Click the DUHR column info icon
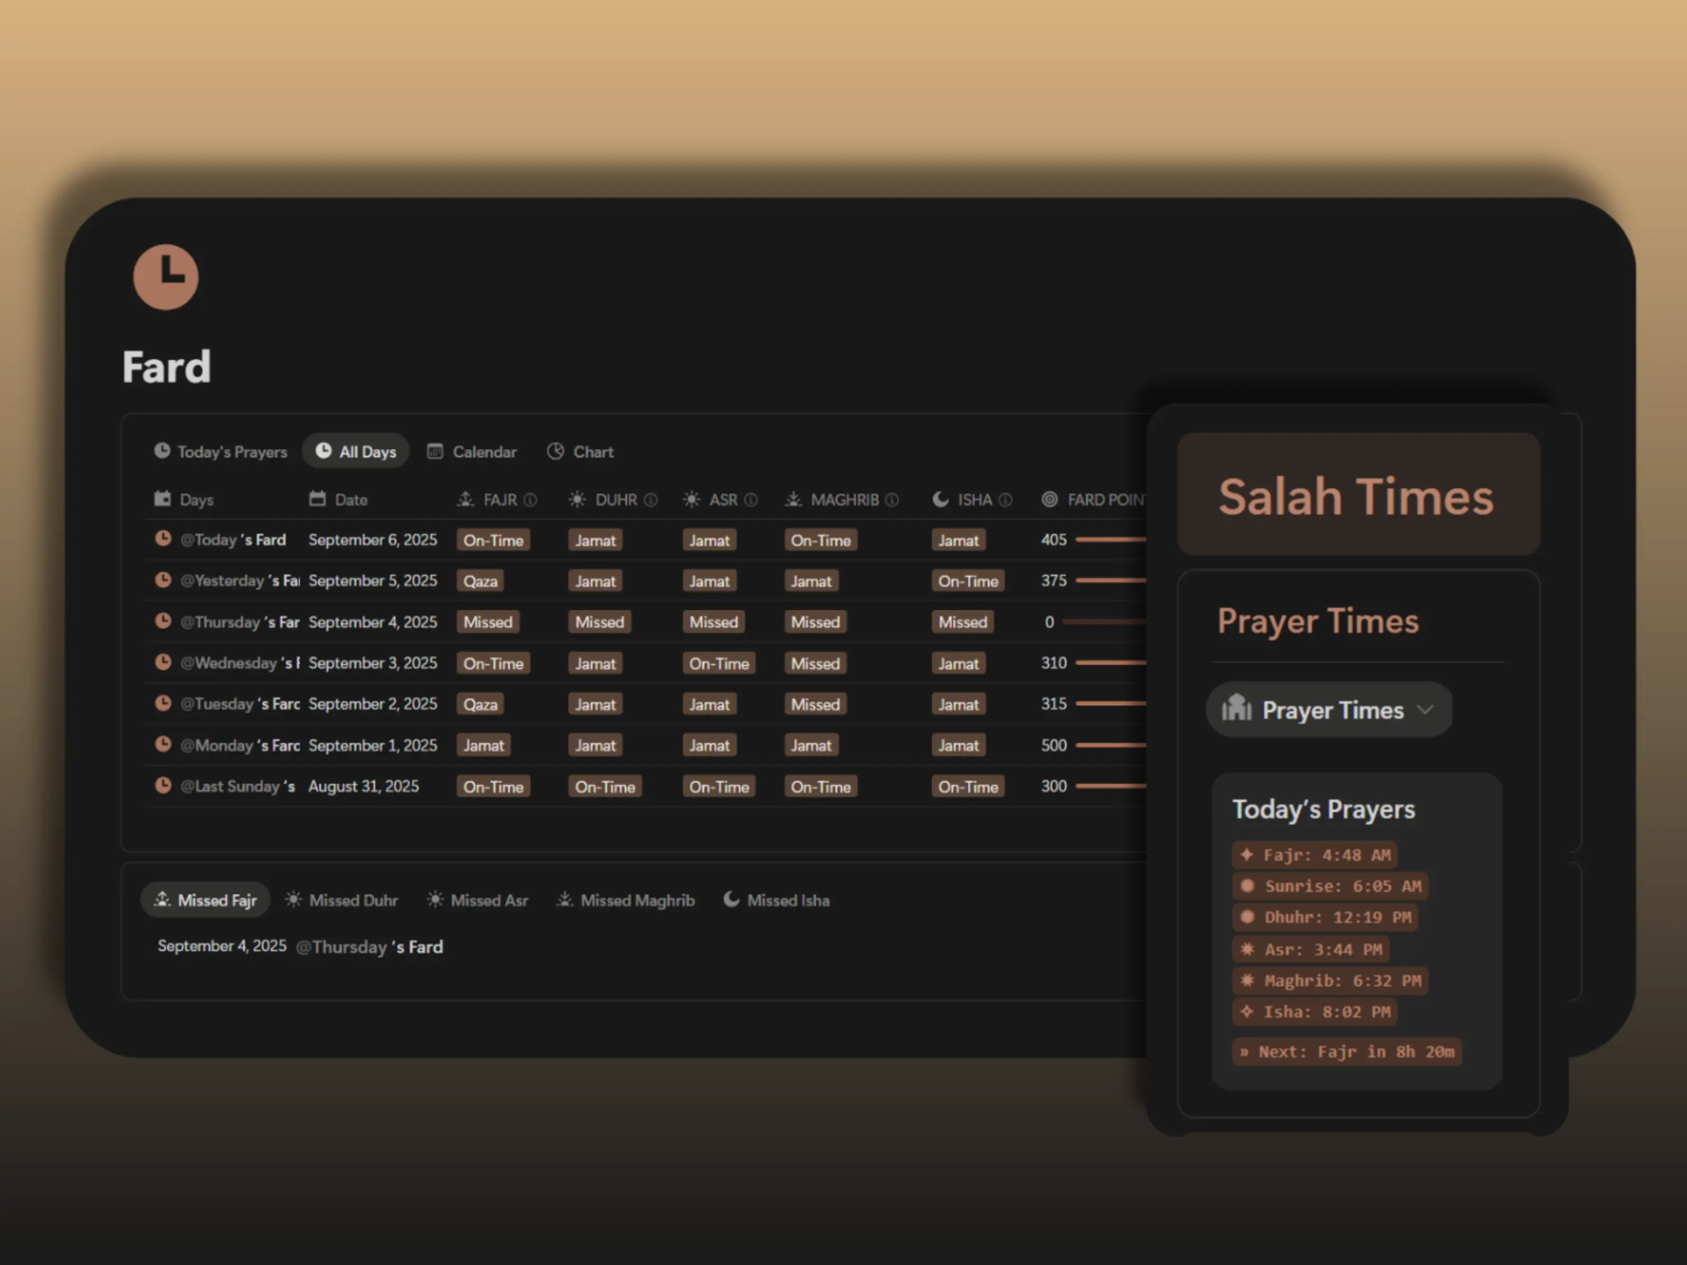 (651, 500)
